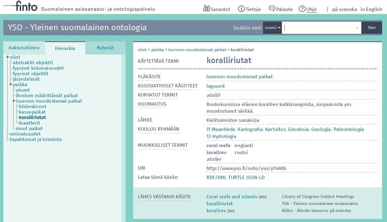
Task: Select paikka in hierarchy tree
Action: (x=20, y=84)
